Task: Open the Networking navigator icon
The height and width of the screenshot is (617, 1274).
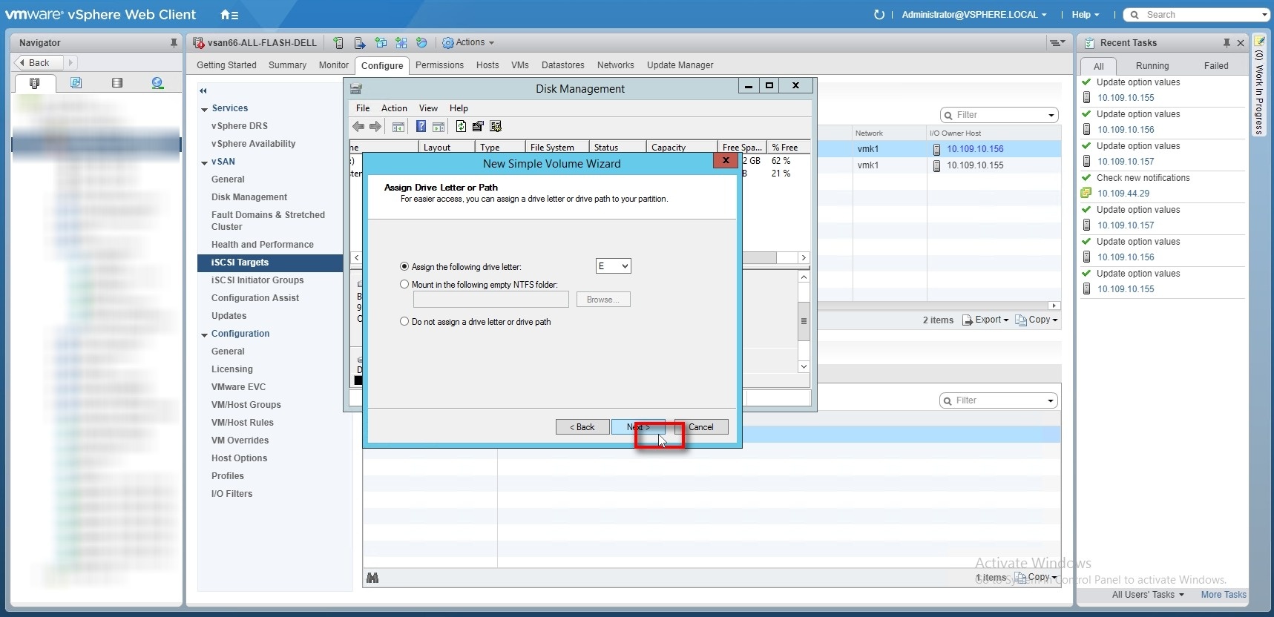Action: (x=157, y=83)
